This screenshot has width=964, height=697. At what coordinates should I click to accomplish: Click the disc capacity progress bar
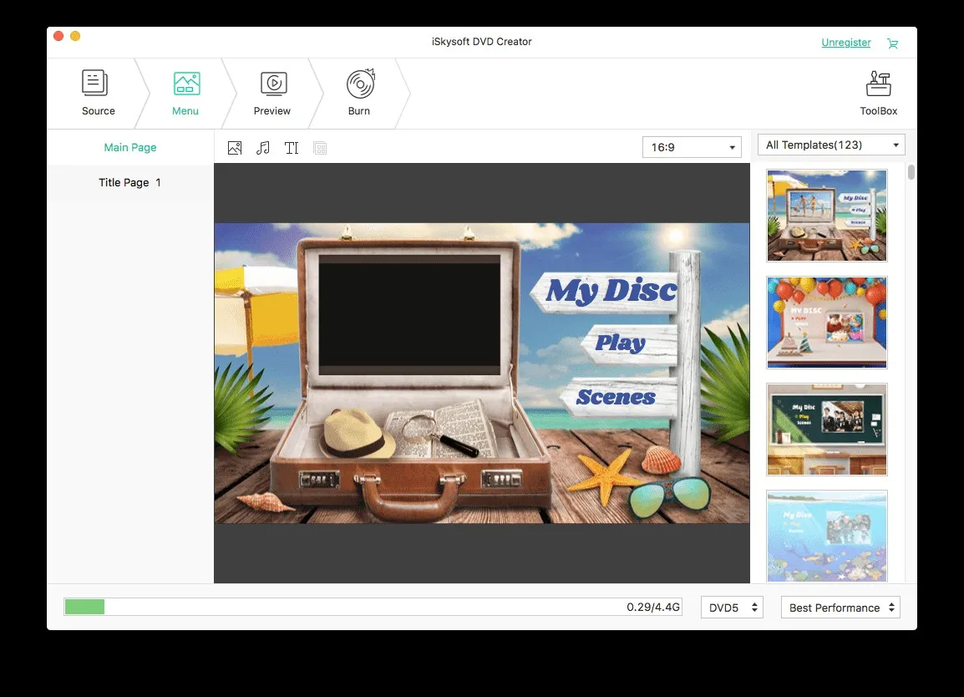[372, 608]
